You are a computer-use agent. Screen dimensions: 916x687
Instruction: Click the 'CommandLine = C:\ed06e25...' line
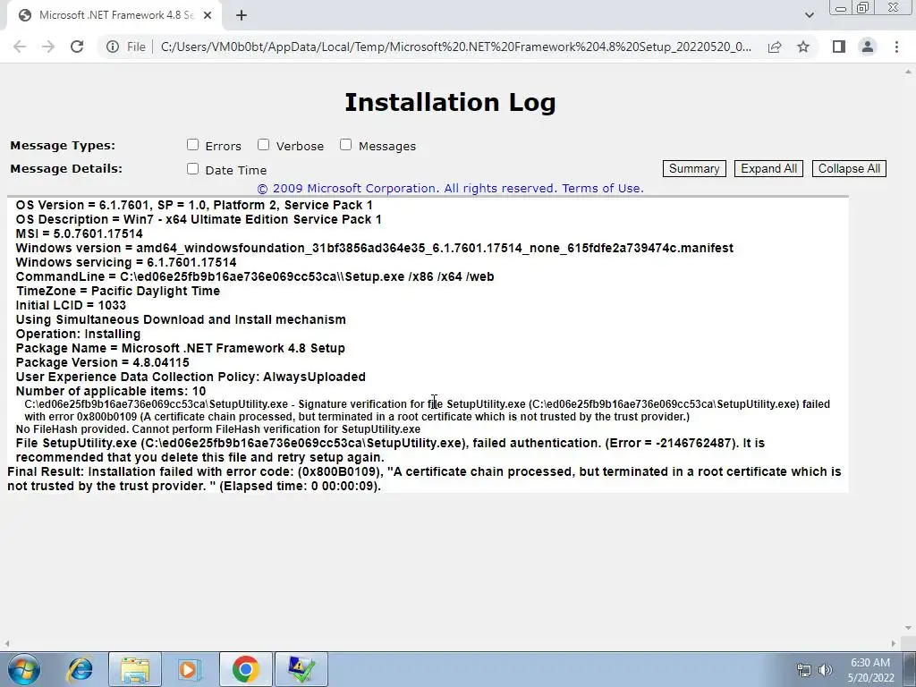[x=255, y=276]
